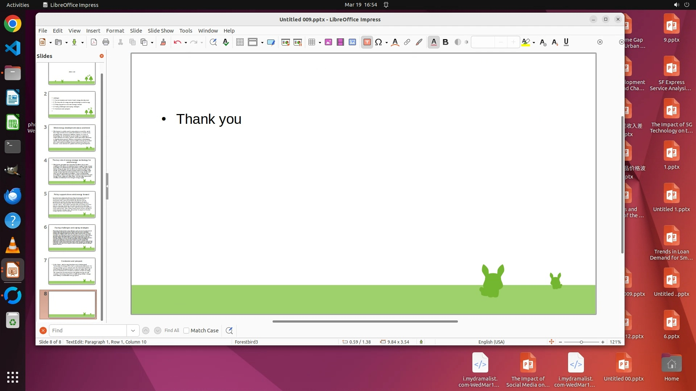
Task: Toggle the Bold formatting button
Action: click(x=446, y=42)
